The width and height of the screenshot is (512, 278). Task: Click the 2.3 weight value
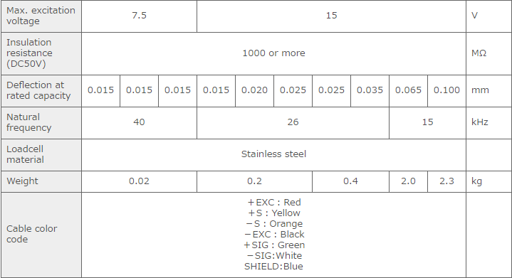pyautogui.click(x=446, y=181)
